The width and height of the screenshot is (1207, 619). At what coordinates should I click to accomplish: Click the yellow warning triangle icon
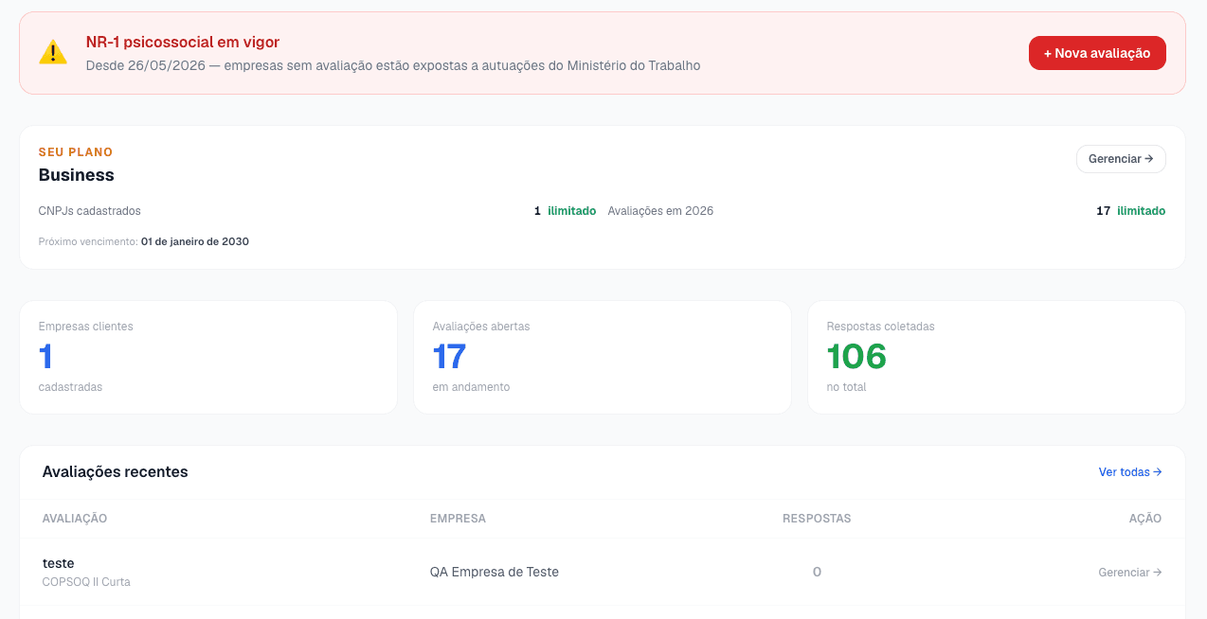coord(53,53)
